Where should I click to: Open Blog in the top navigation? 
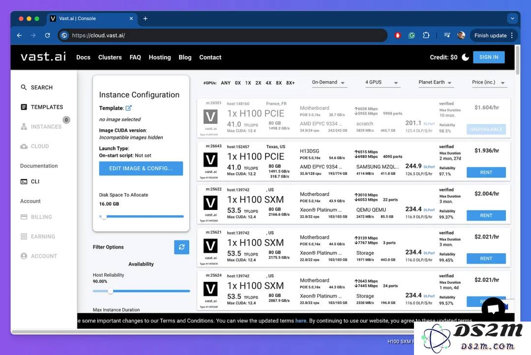click(x=185, y=57)
